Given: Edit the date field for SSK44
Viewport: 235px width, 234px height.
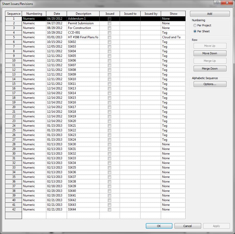Looking at the screenshot, I should pos(57,209).
